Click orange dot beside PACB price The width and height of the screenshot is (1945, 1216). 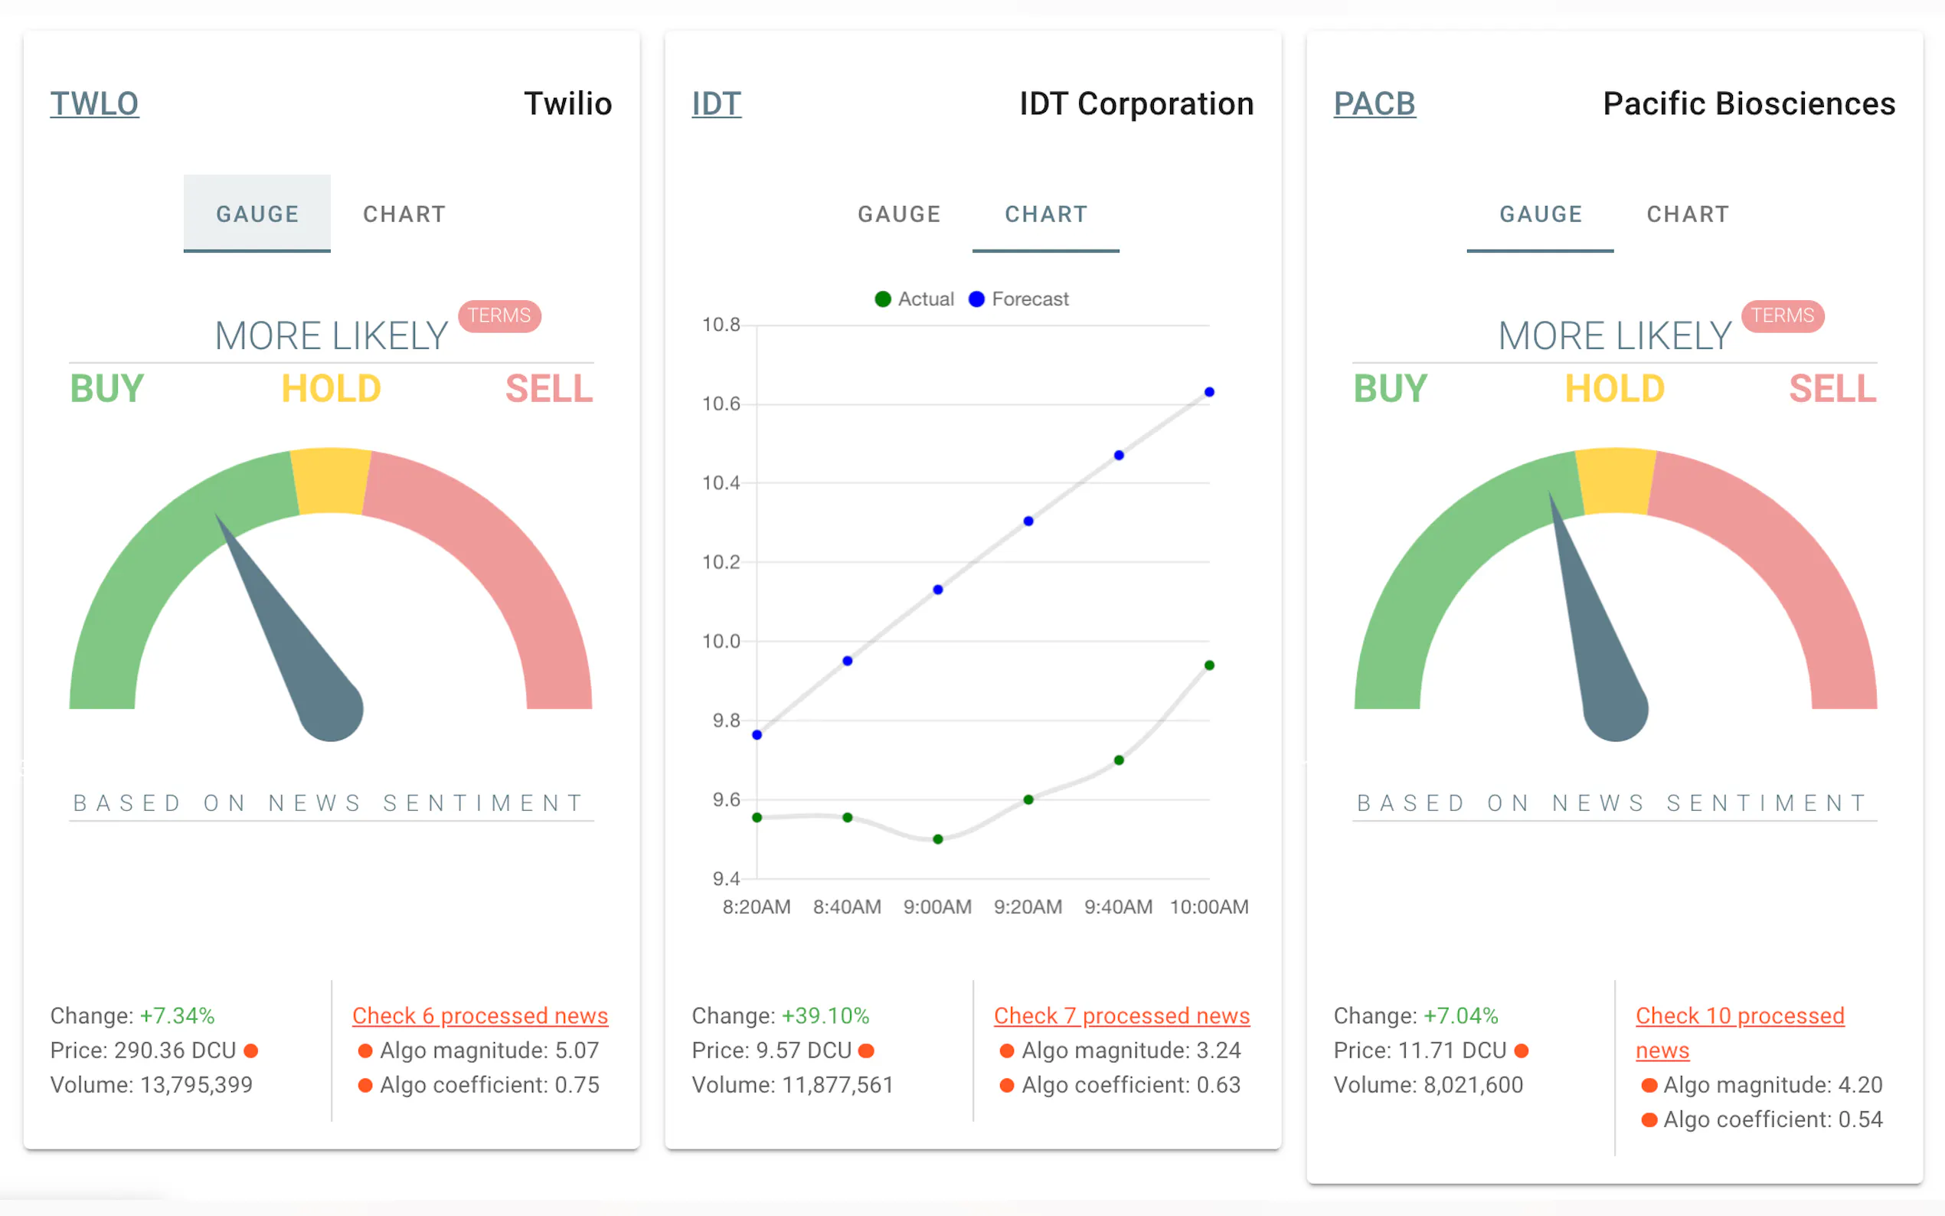click(x=1521, y=1051)
